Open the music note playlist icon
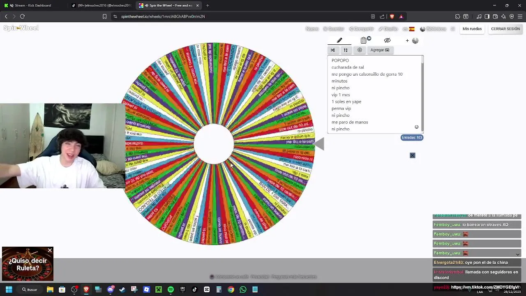 [479, 16]
